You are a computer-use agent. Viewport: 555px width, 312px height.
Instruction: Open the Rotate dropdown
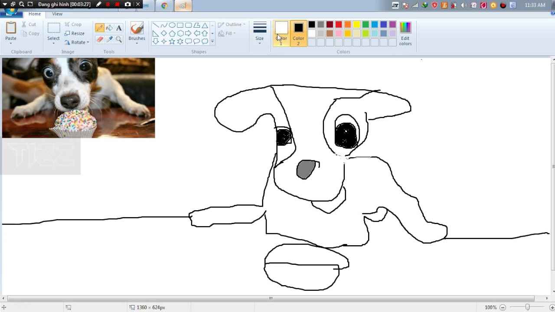(x=77, y=42)
